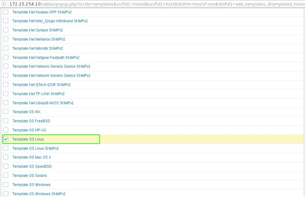305x197 pixels.
Task: Check the Template Net Mellanox SNMPv2 box
Action: pyautogui.click(x=6, y=39)
